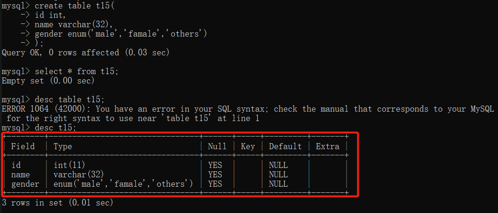This screenshot has height=213, width=498.
Task: Select the "Null" column header
Action: [217, 146]
